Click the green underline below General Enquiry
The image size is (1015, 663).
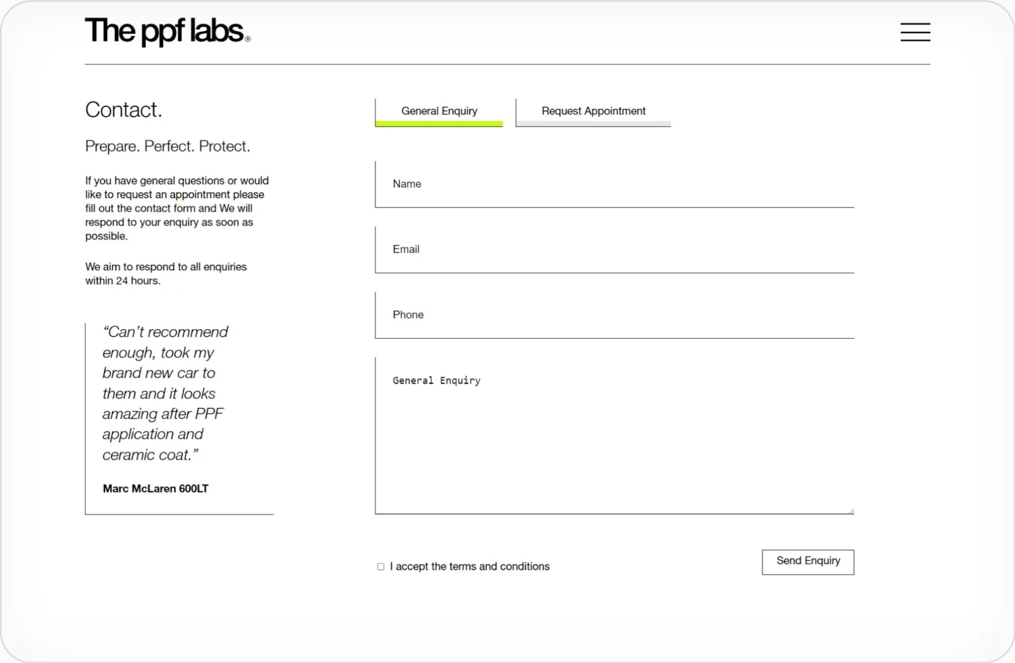coord(439,124)
